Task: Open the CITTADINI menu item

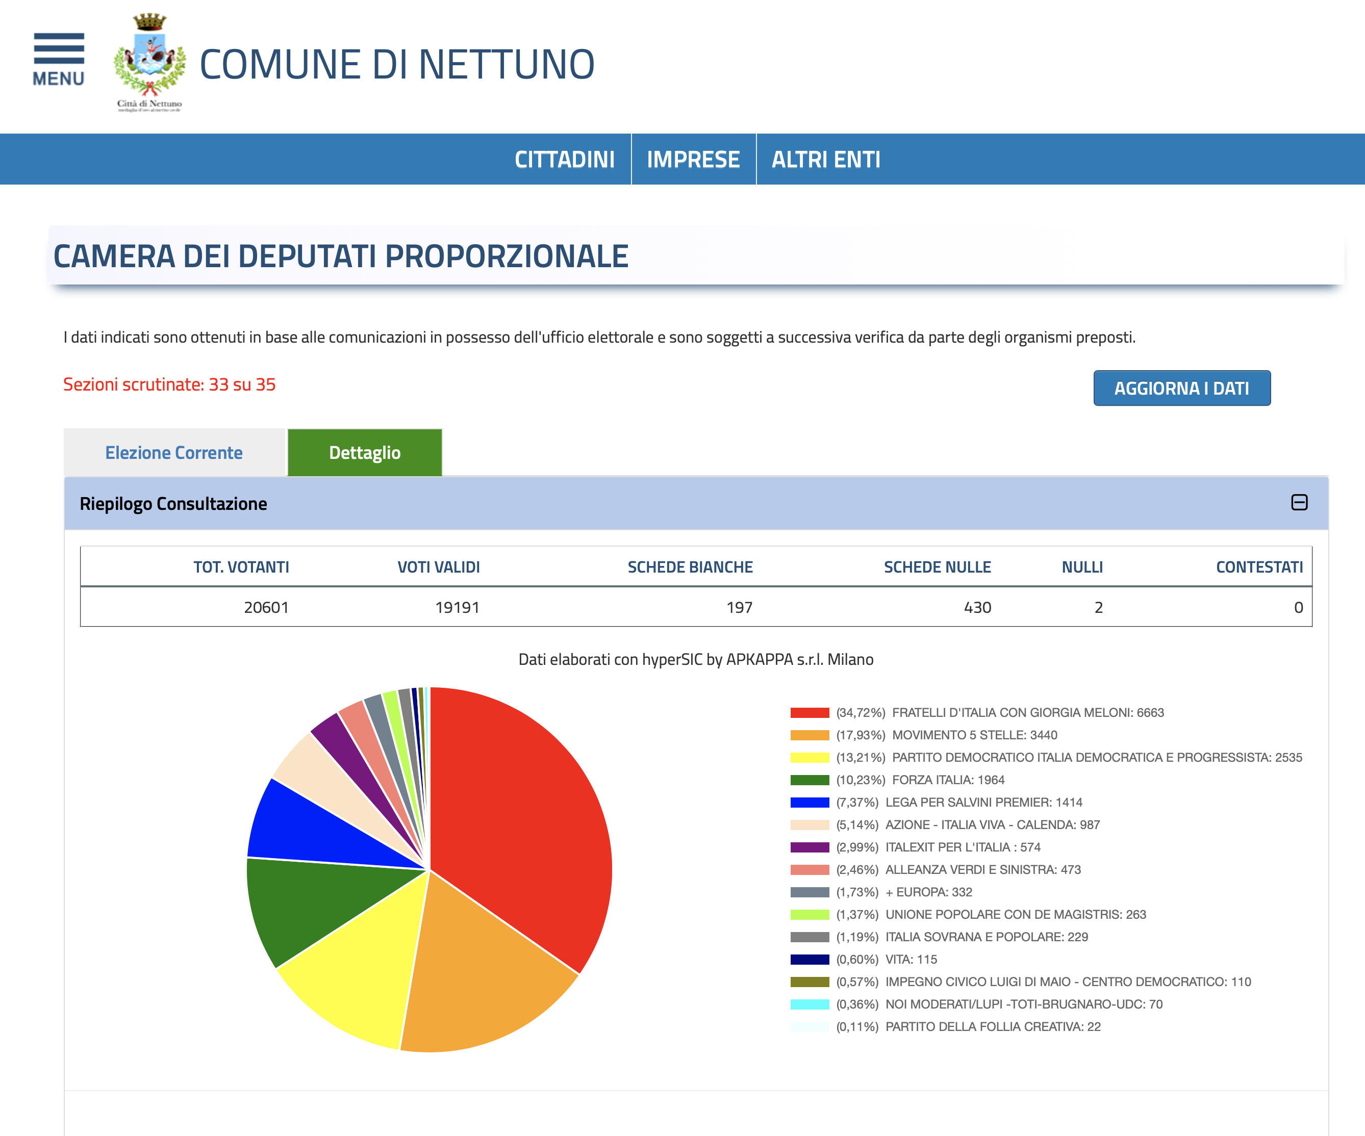Action: click(564, 159)
